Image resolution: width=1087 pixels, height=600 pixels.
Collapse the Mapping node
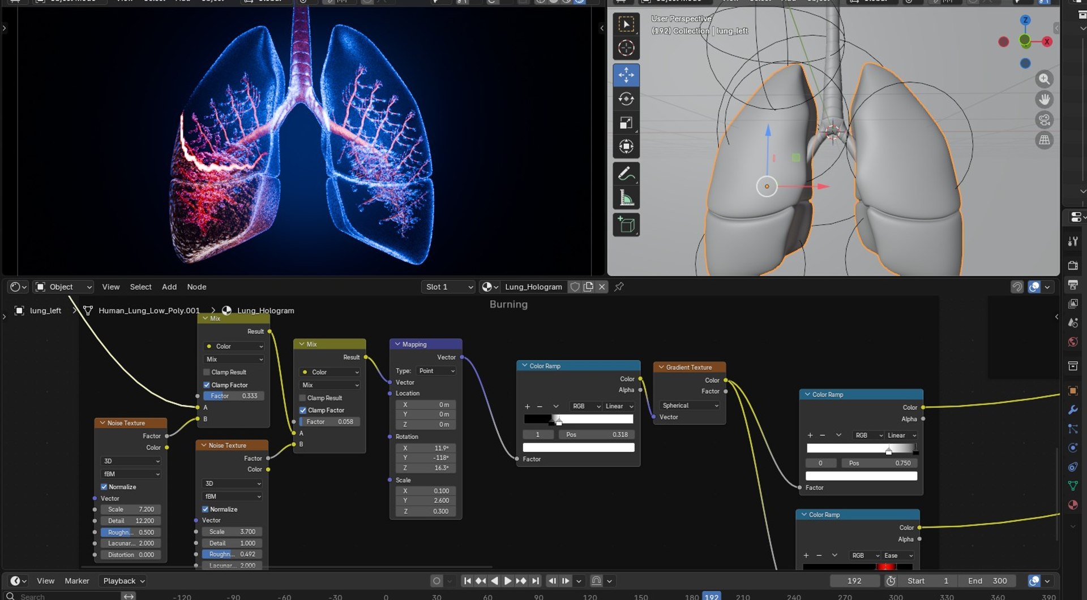tap(397, 344)
